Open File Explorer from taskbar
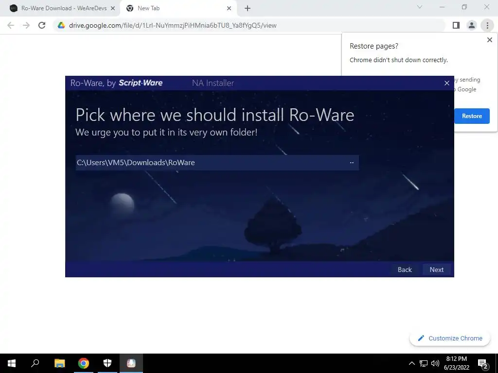498x373 pixels. click(x=60, y=363)
